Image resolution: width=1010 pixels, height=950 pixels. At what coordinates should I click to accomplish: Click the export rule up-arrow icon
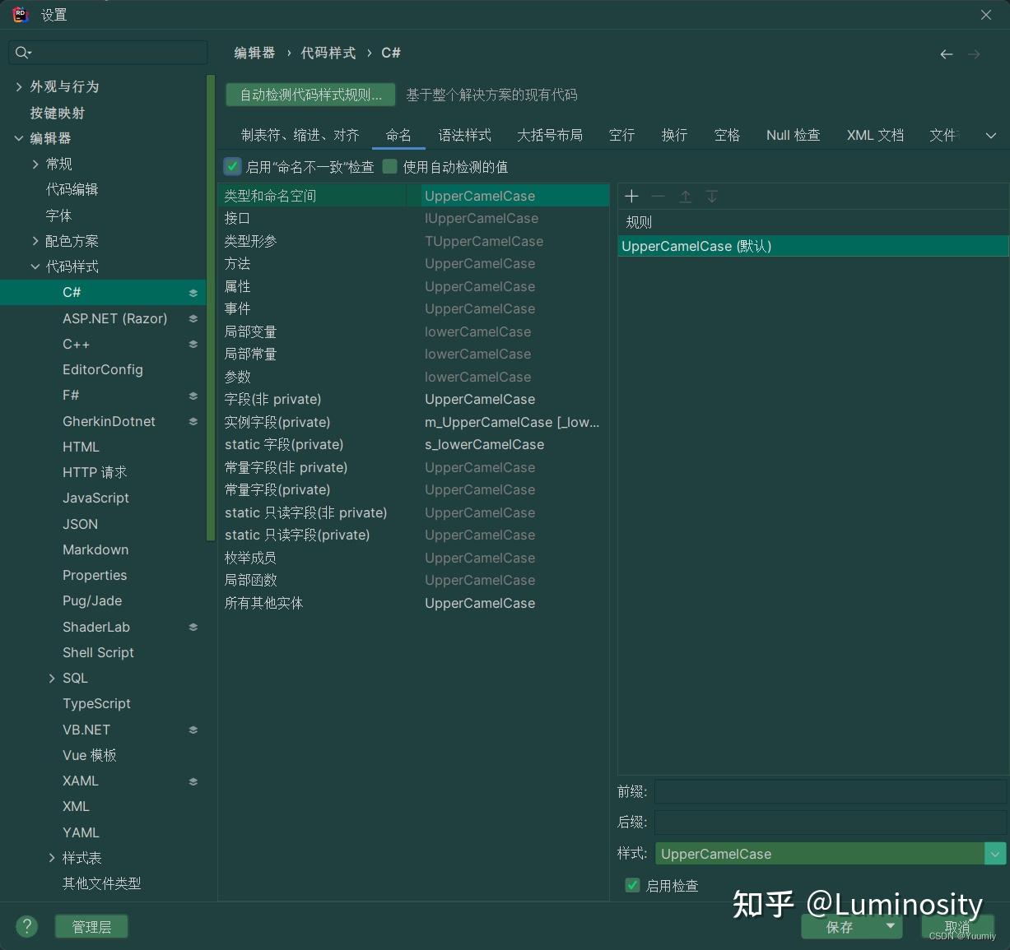pyautogui.click(x=685, y=196)
